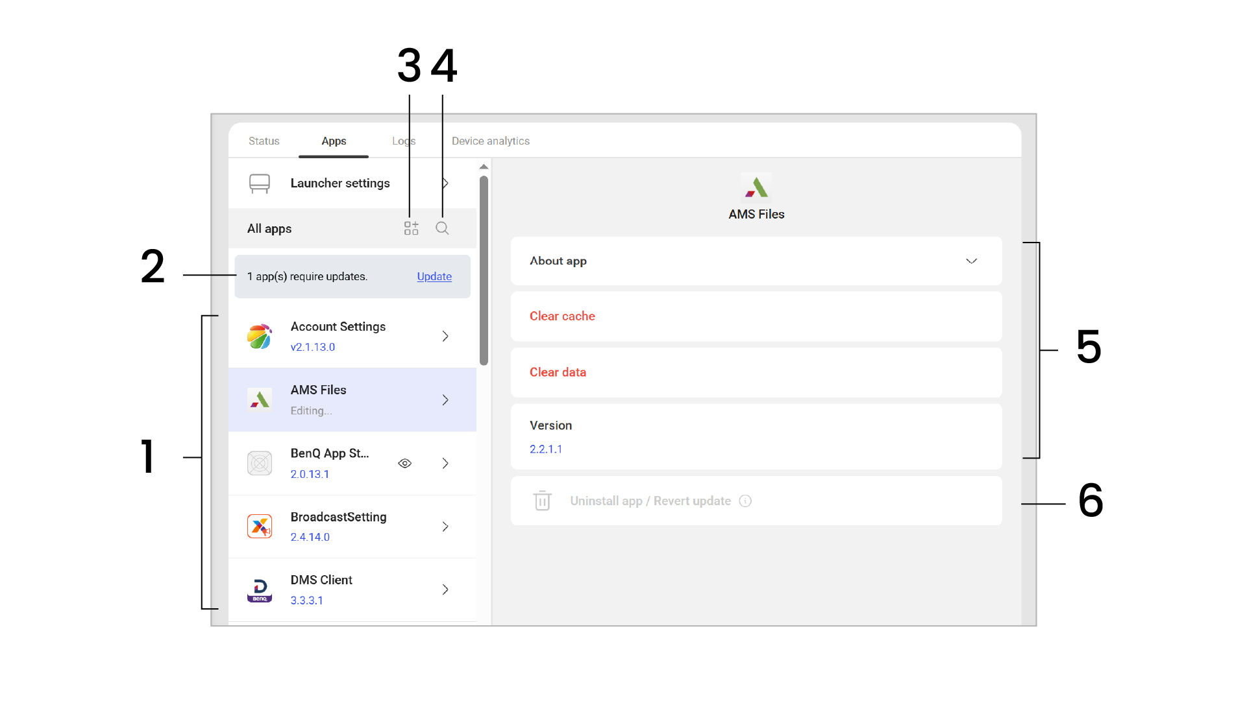This screenshot has height=701, width=1247.
Task: Click the add apps grid icon
Action: pos(411,228)
